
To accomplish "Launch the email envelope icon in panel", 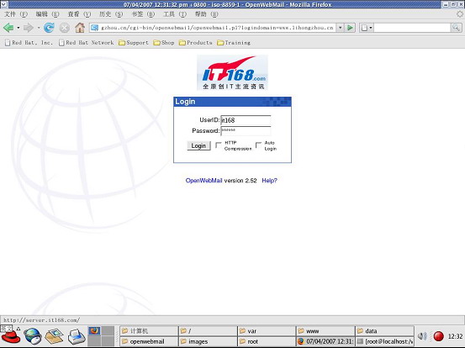I will (x=55, y=336).
